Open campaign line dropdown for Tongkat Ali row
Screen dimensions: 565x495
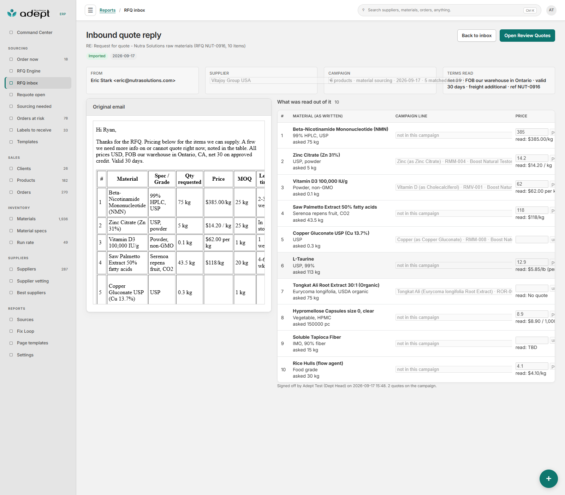pos(454,291)
